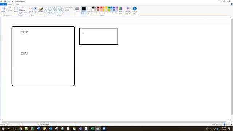Pick the black color swatch
The height and width of the screenshot is (131, 233).
93,8
